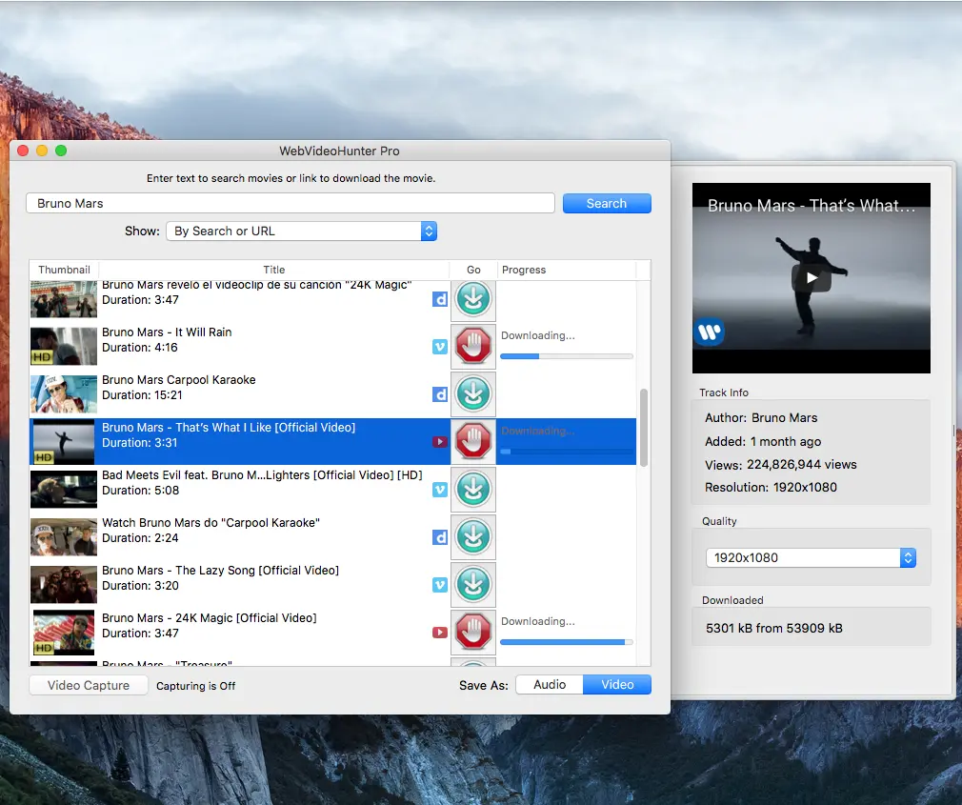Screen dimensions: 962x805
Task: Select 'The Lazy Song' thumbnail
Action: pos(64,584)
